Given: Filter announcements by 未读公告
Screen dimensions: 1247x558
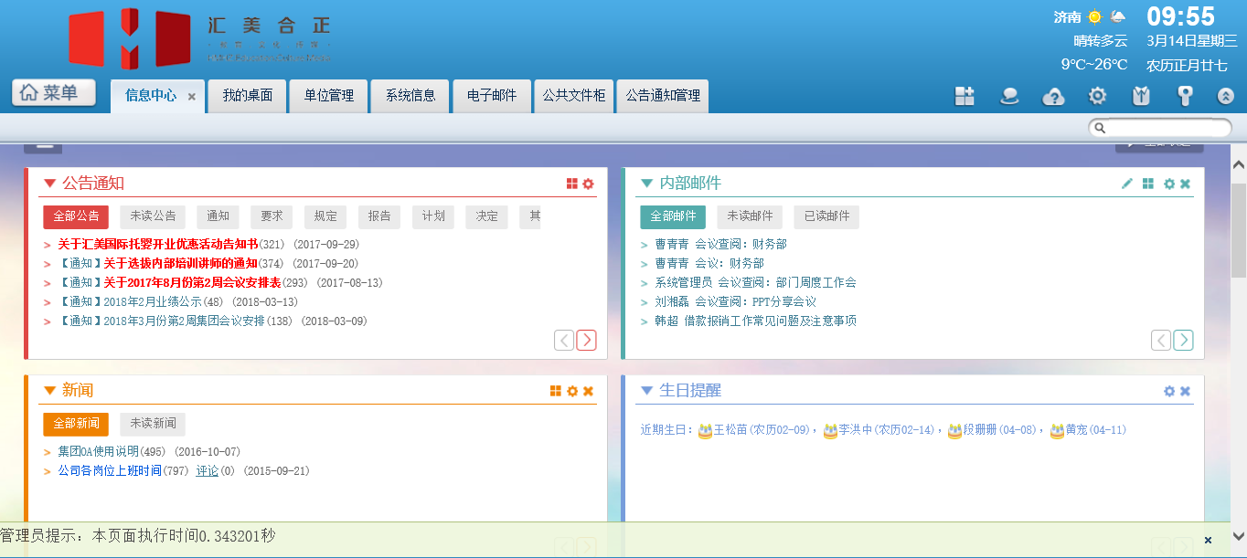Looking at the screenshot, I should [x=152, y=216].
